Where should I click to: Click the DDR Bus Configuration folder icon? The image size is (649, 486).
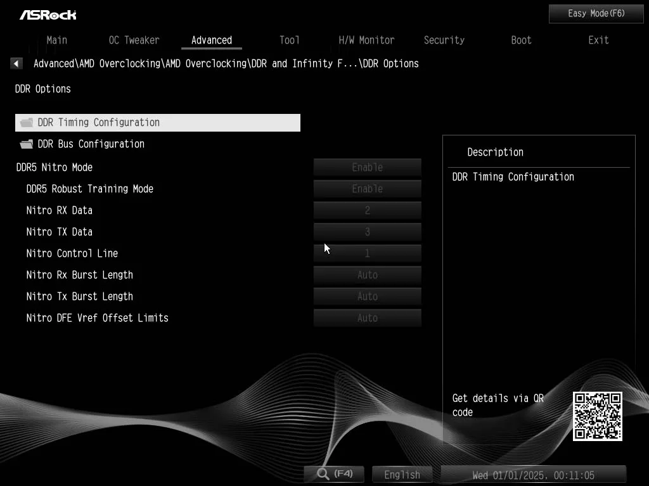pyautogui.click(x=27, y=144)
